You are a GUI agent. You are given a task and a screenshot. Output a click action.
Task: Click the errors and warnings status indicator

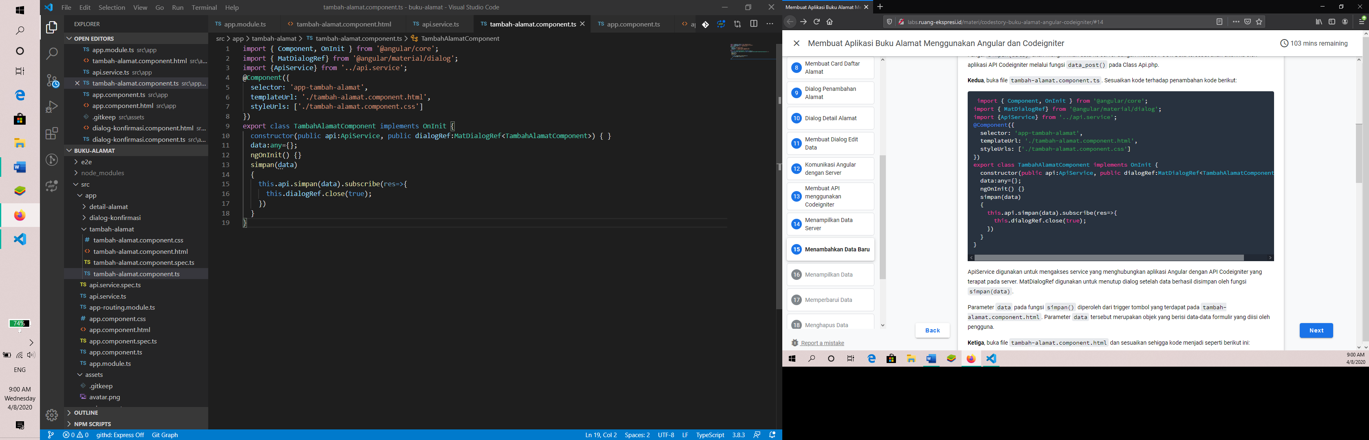click(x=75, y=435)
